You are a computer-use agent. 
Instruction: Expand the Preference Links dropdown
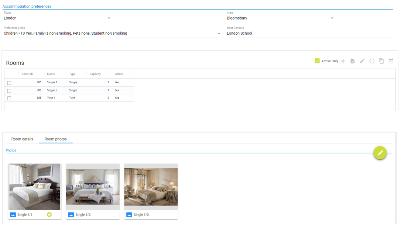point(112,33)
